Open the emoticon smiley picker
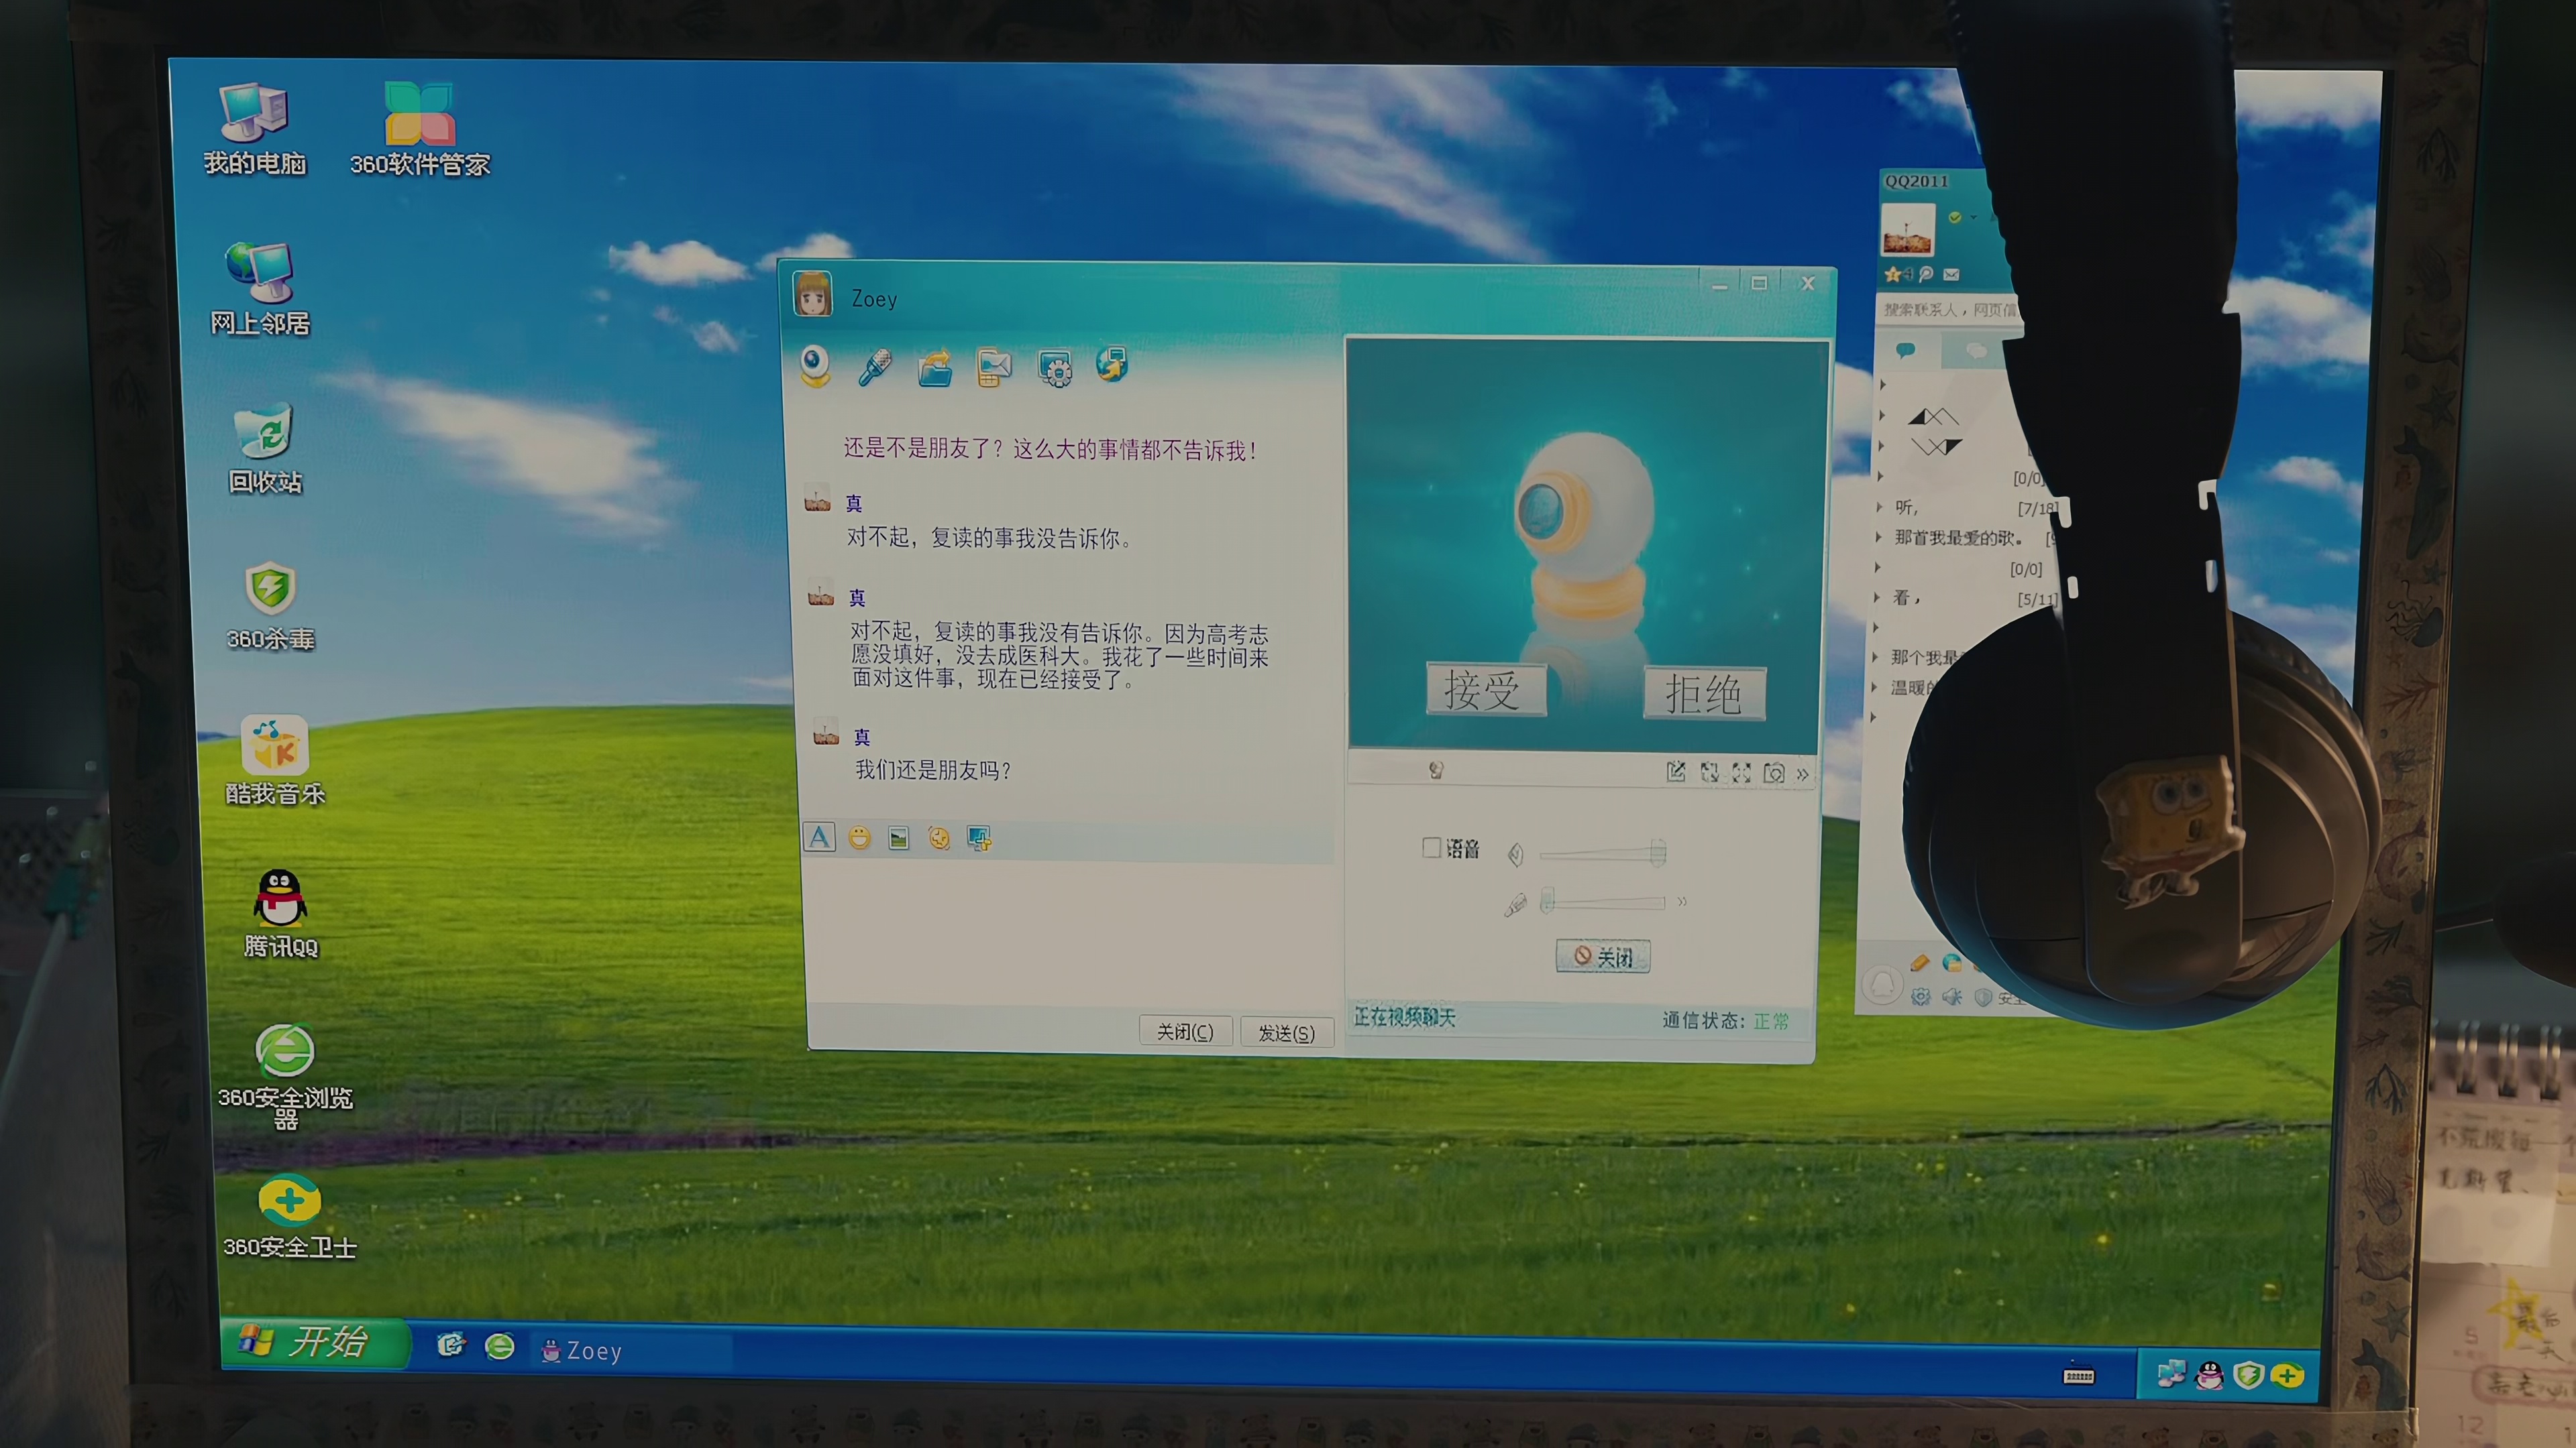This screenshot has width=2576, height=1448. click(859, 839)
